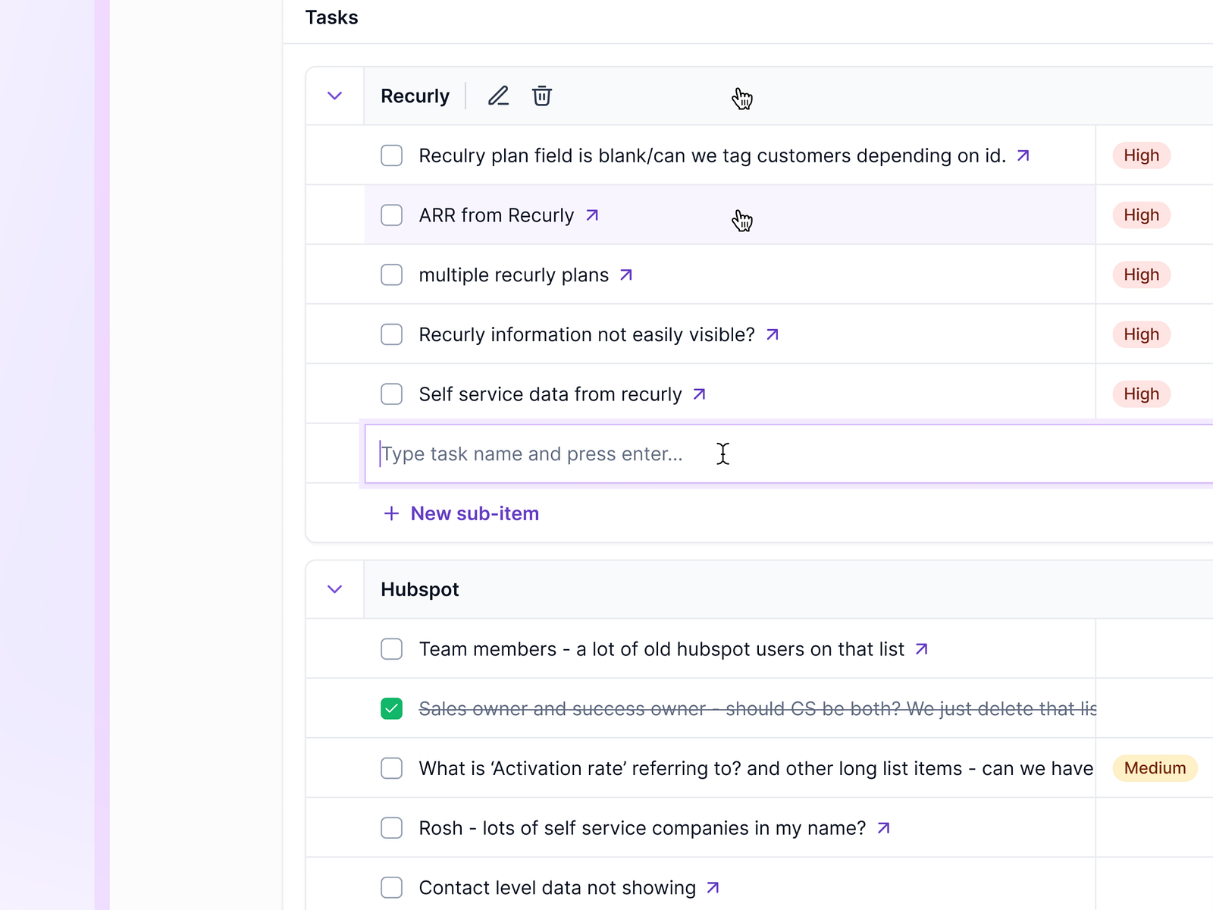The image size is (1213, 910).
Task: Click the Medium priority badge
Action: pos(1154,768)
